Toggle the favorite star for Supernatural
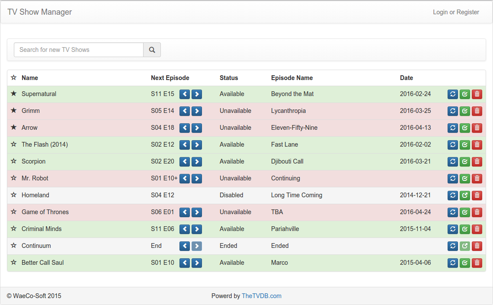 coord(13,93)
